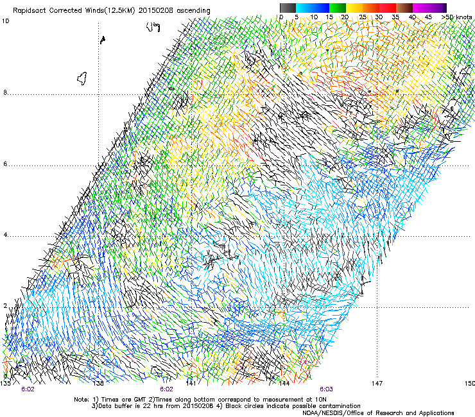Click the middle purple '6:02' time stamp
Screen dimensions: 475x417
pos(167,389)
